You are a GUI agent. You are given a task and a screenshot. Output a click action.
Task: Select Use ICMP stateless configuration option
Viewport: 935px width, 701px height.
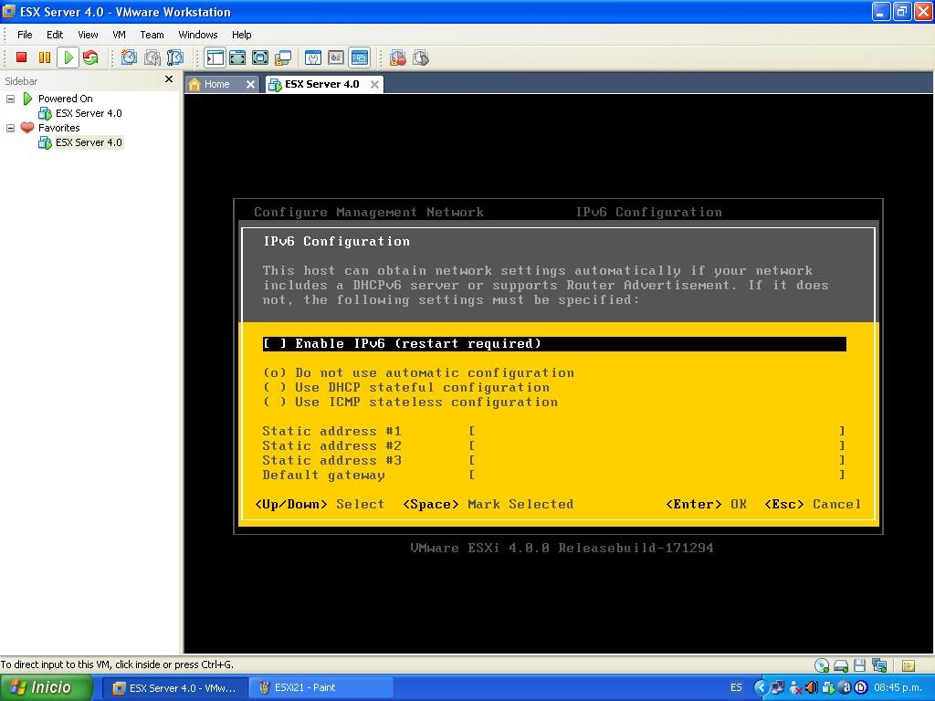tap(410, 403)
